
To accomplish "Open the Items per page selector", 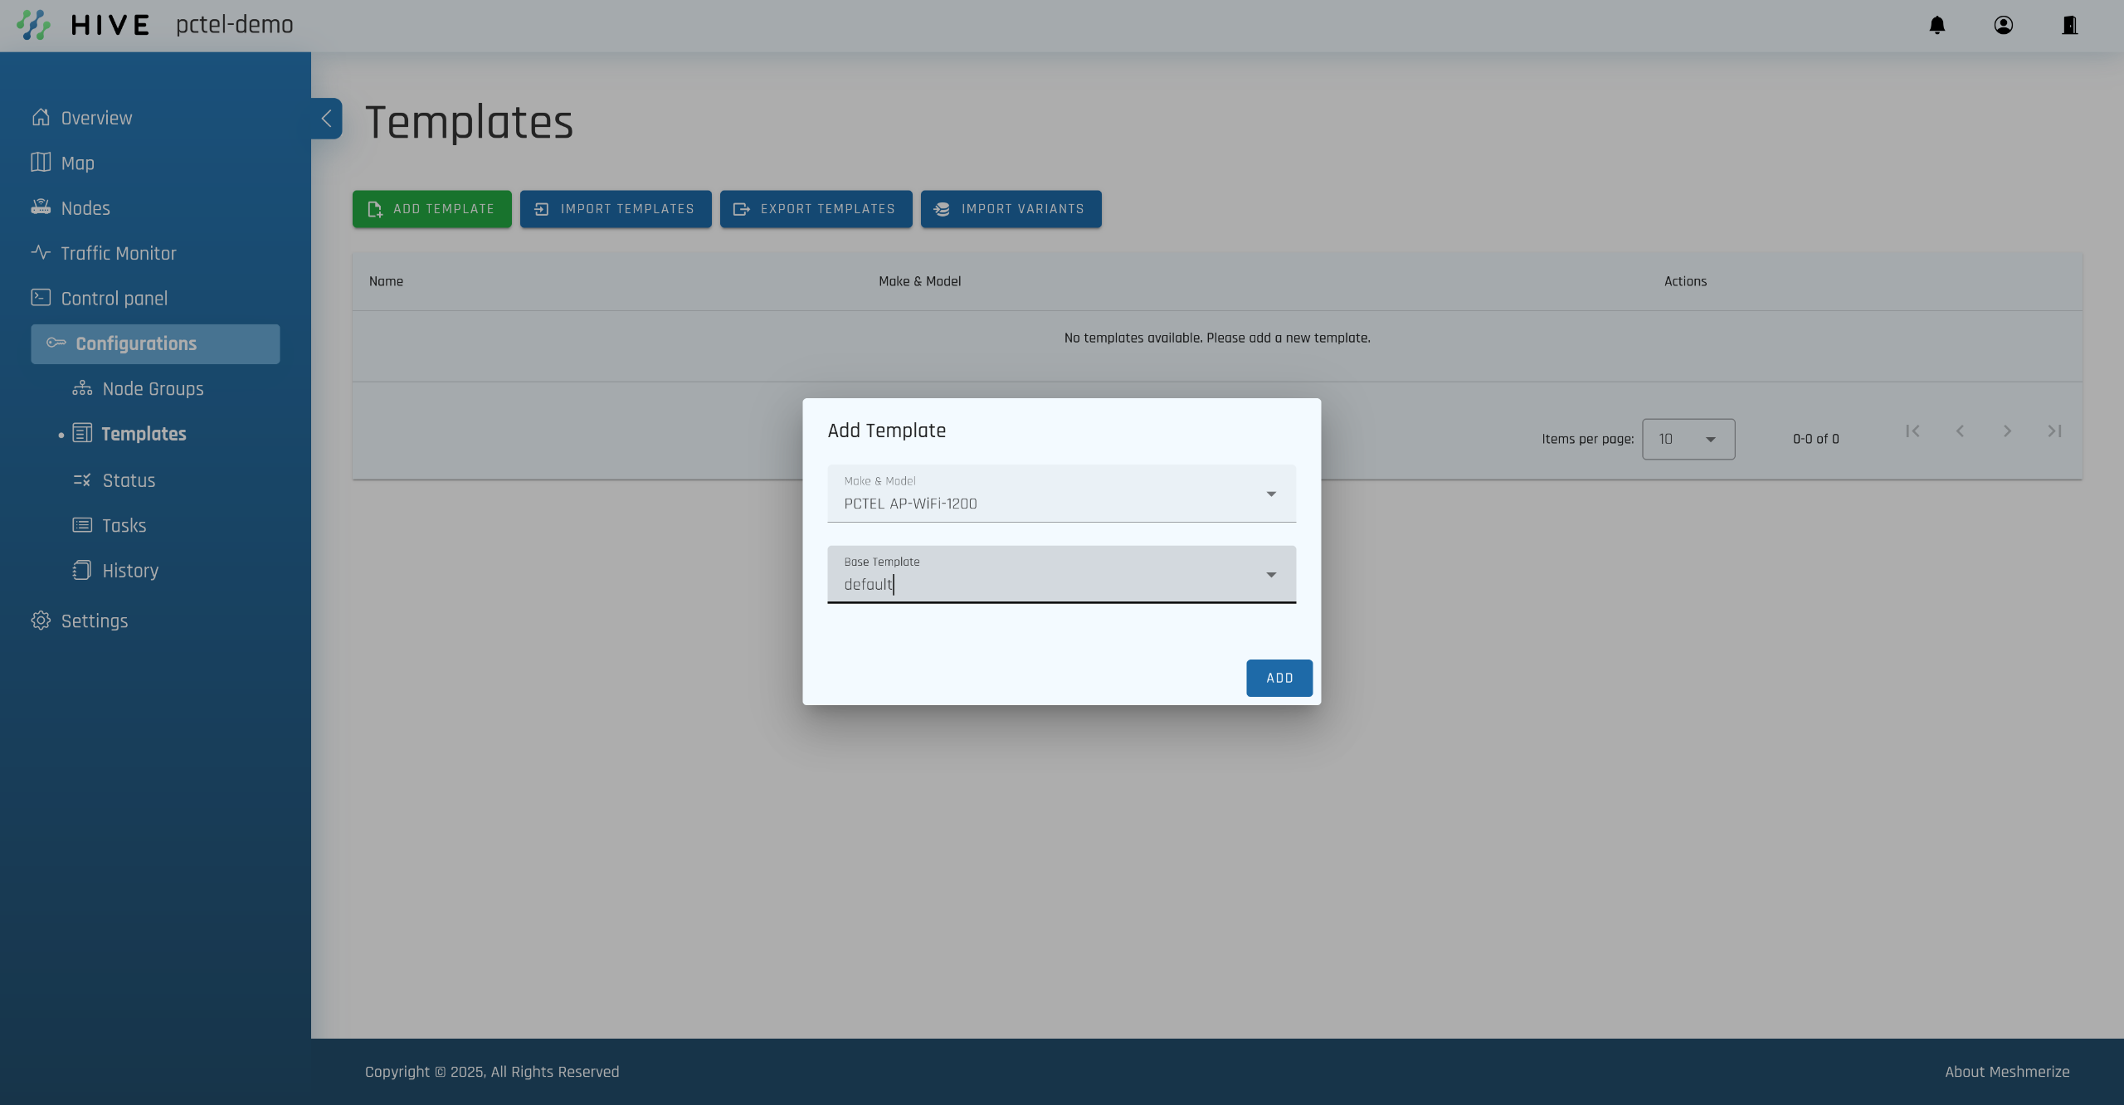I will pos(1688,439).
